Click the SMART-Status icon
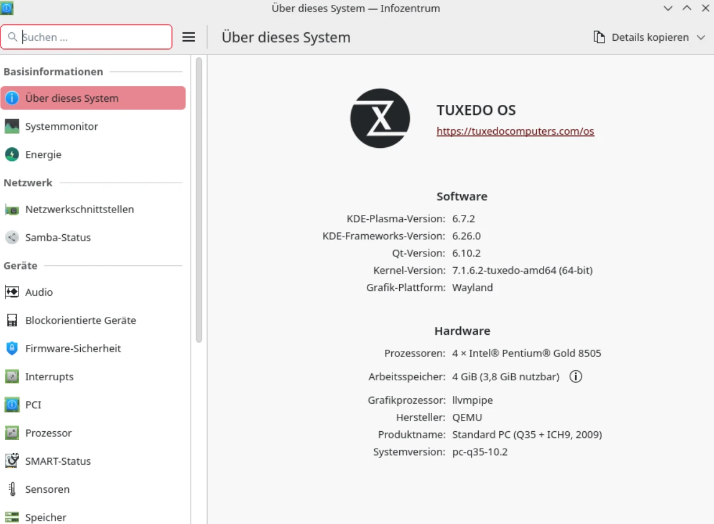714x524 pixels. point(12,461)
